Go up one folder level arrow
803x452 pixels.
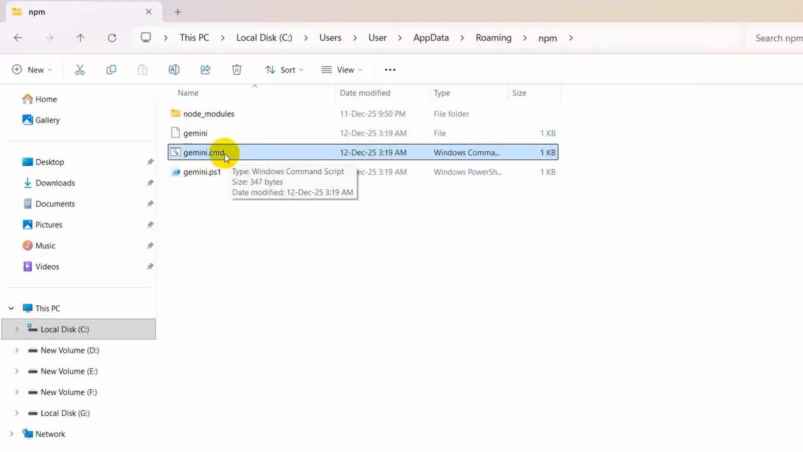(x=80, y=38)
